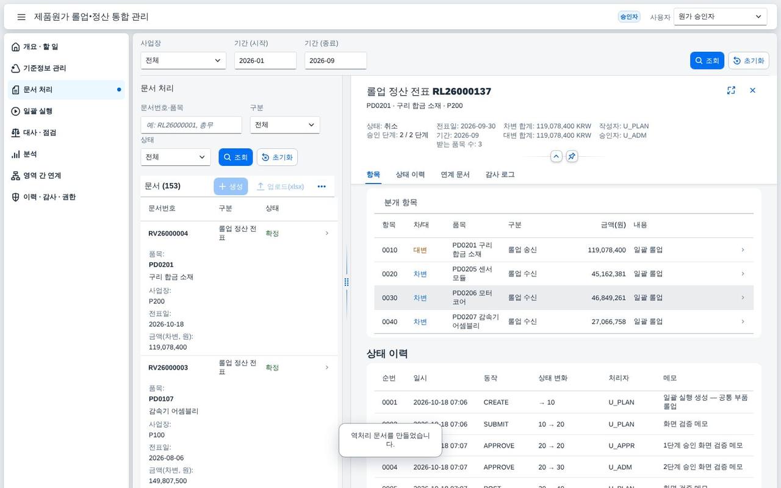Click the 문서 처리 document icon
Image resolution: width=781 pixels, height=488 pixels.
coord(16,90)
